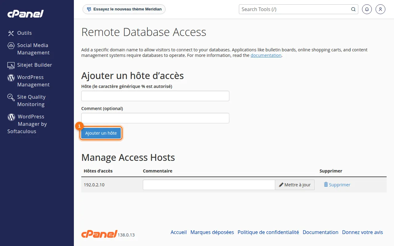Click the Remote Database Access heading
Viewport: 394px width, 246px height.
click(x=144, y=32)
